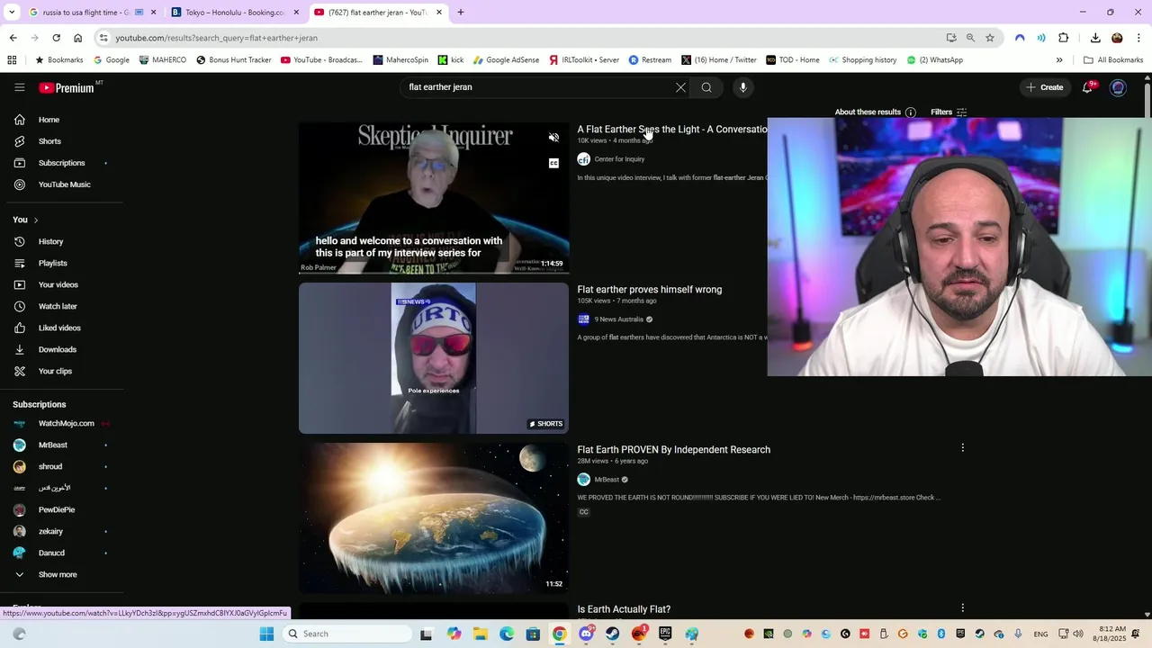Open the 9 News Australia Shorts thumbnail
Image resolution: width=1152 pixels, height=648 pixels.
point(434,358)
